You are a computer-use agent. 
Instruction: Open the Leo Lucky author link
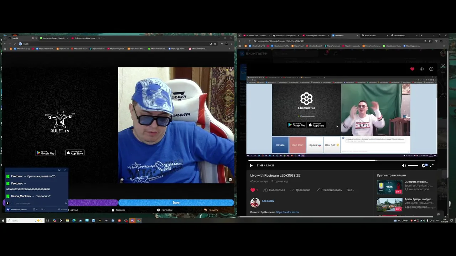(268, 201)
